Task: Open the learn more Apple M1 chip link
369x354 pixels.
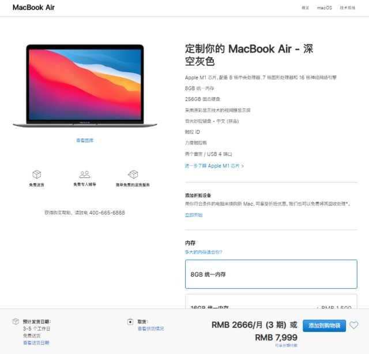Action: (x=214, y=166)
